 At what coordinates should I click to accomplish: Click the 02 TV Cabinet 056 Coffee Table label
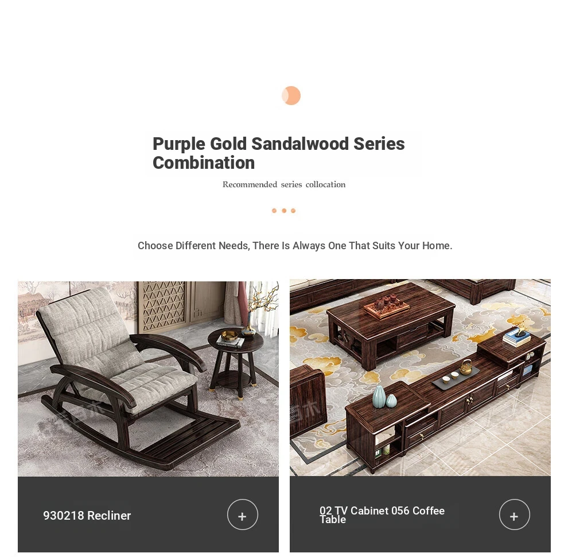click(x=382, y=515)
